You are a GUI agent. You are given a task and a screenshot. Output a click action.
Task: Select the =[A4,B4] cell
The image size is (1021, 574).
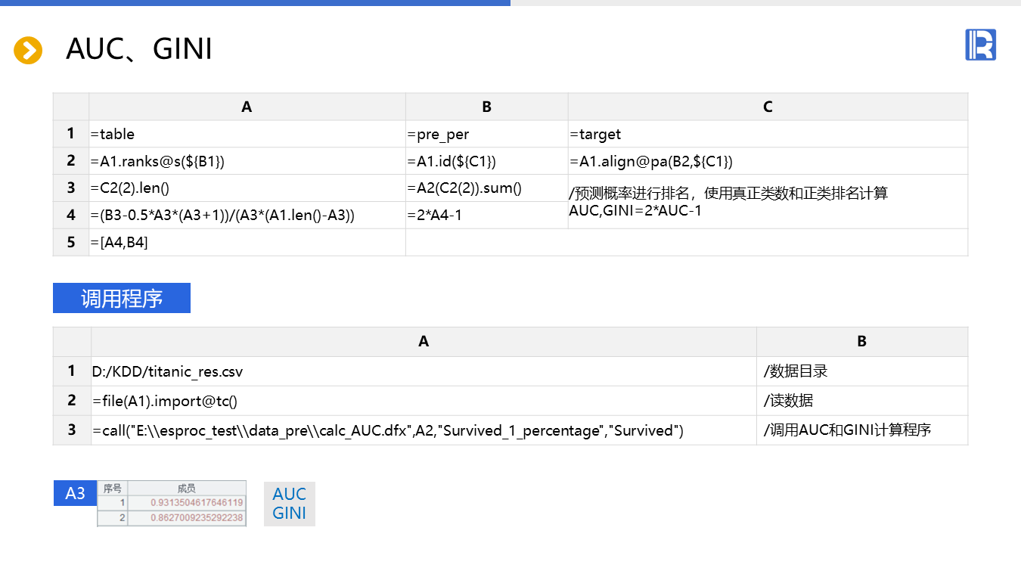pyautogui.click(x=247, y=242)
